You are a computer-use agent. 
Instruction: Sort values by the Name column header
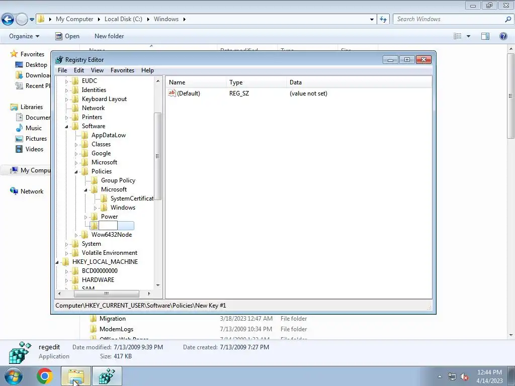196,82
